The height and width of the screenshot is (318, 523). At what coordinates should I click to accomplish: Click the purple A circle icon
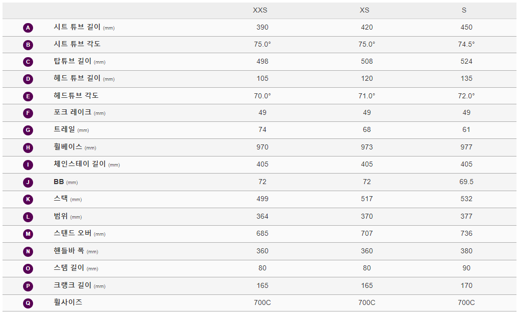coord(28,28)
